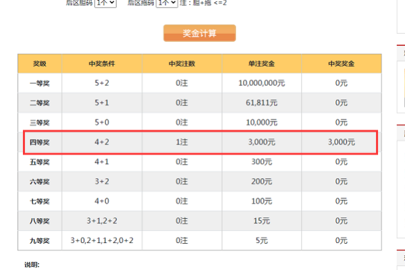Click the orange 奖金计算 button
The height and width of the screenshot is (270, 405).
click(199, 33)
